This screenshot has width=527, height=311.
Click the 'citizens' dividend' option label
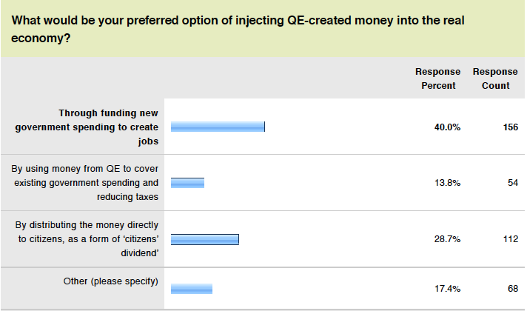(87, 238)
